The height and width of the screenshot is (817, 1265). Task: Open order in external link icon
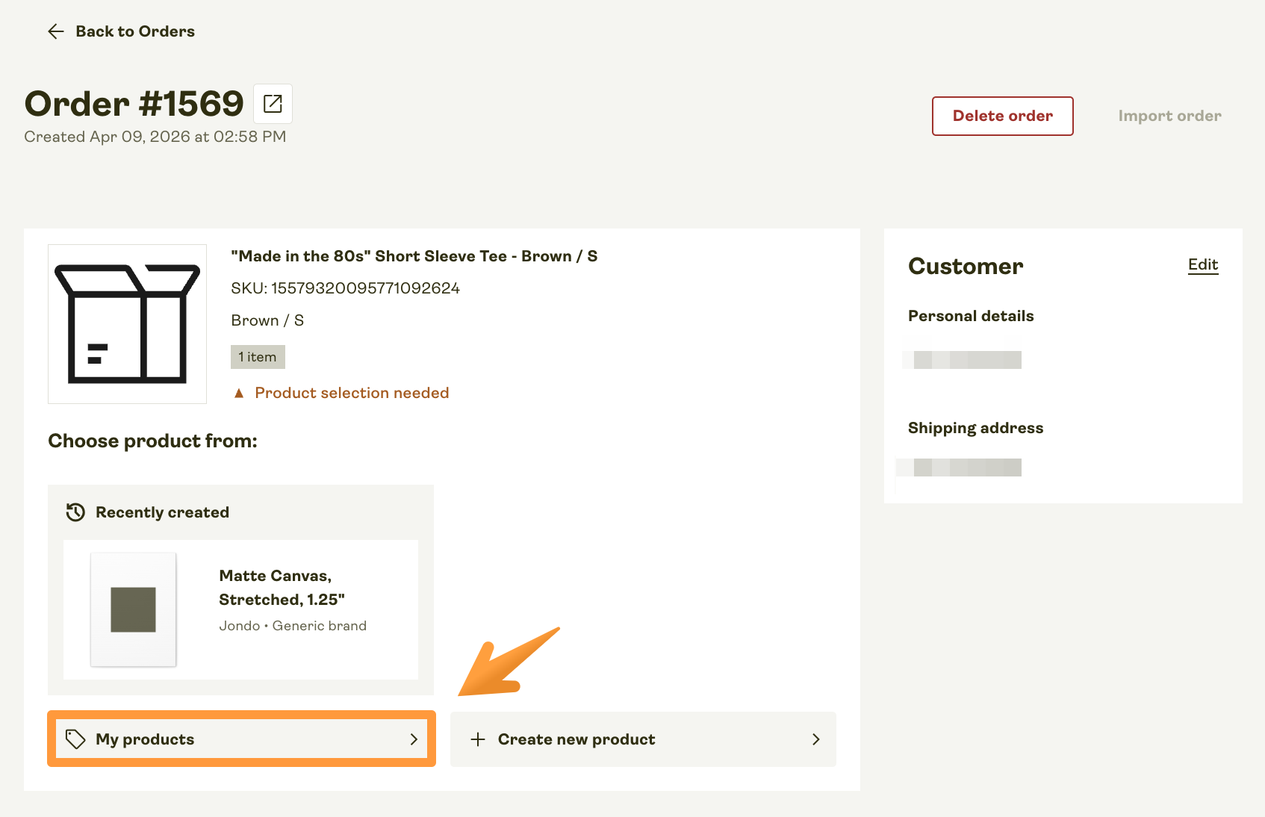coord(273,103)
